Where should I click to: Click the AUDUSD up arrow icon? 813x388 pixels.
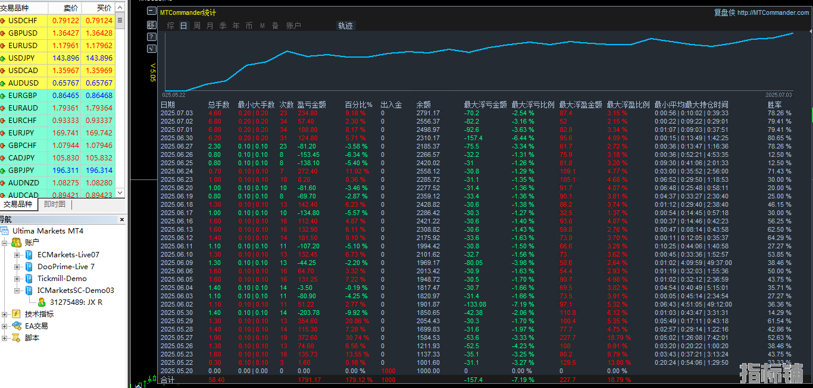point(4,83)
